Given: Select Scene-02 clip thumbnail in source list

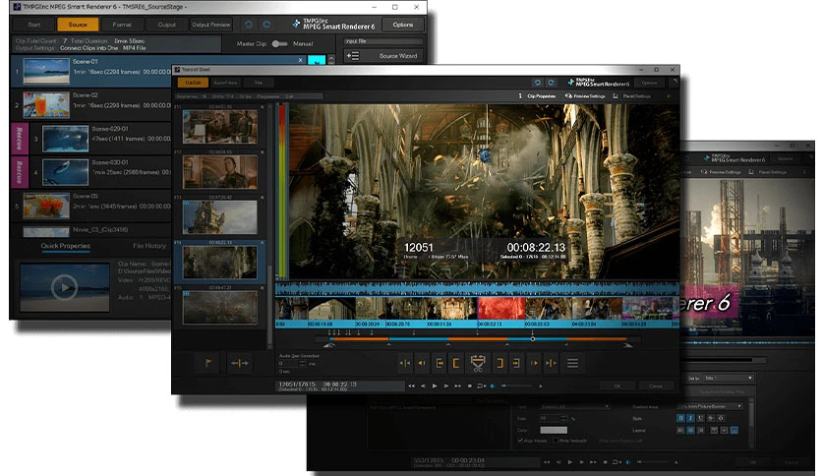Looking at the screenshot, I should (46, 105).
